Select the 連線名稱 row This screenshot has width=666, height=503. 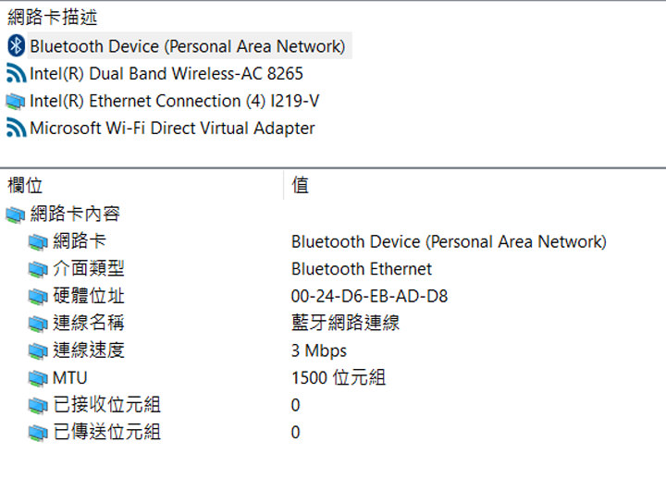click(x=89, y=324)
